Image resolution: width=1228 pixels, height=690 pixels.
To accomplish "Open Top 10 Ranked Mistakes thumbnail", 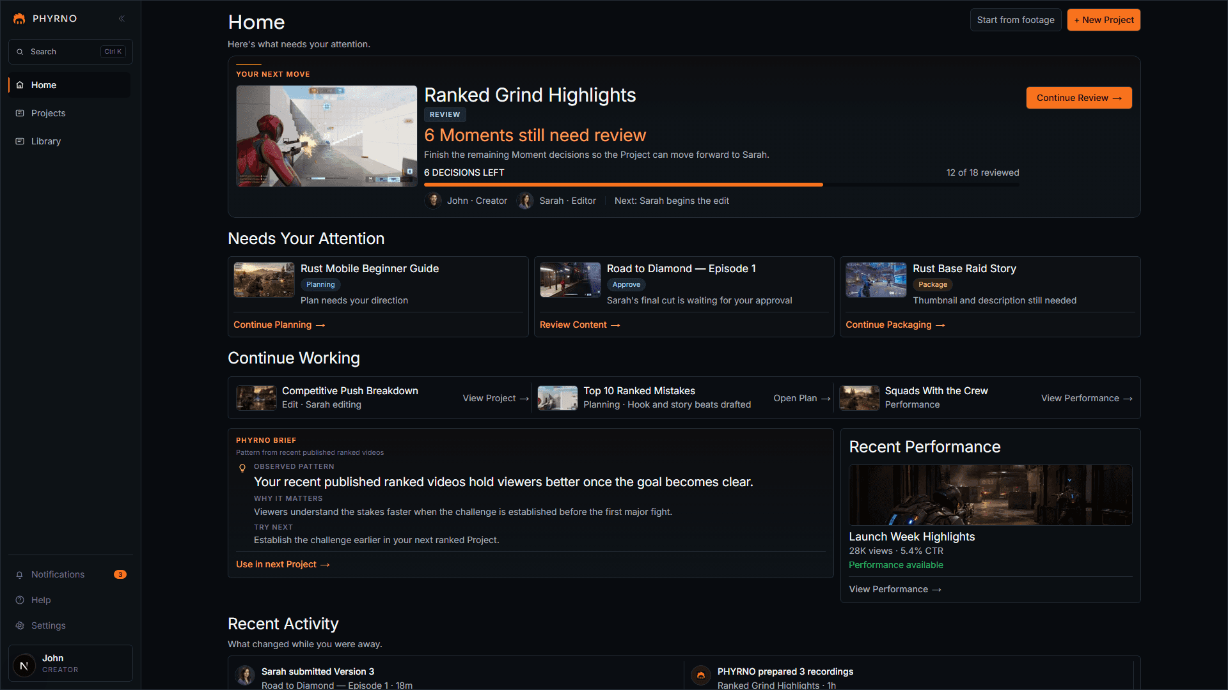I will [558, 398].
